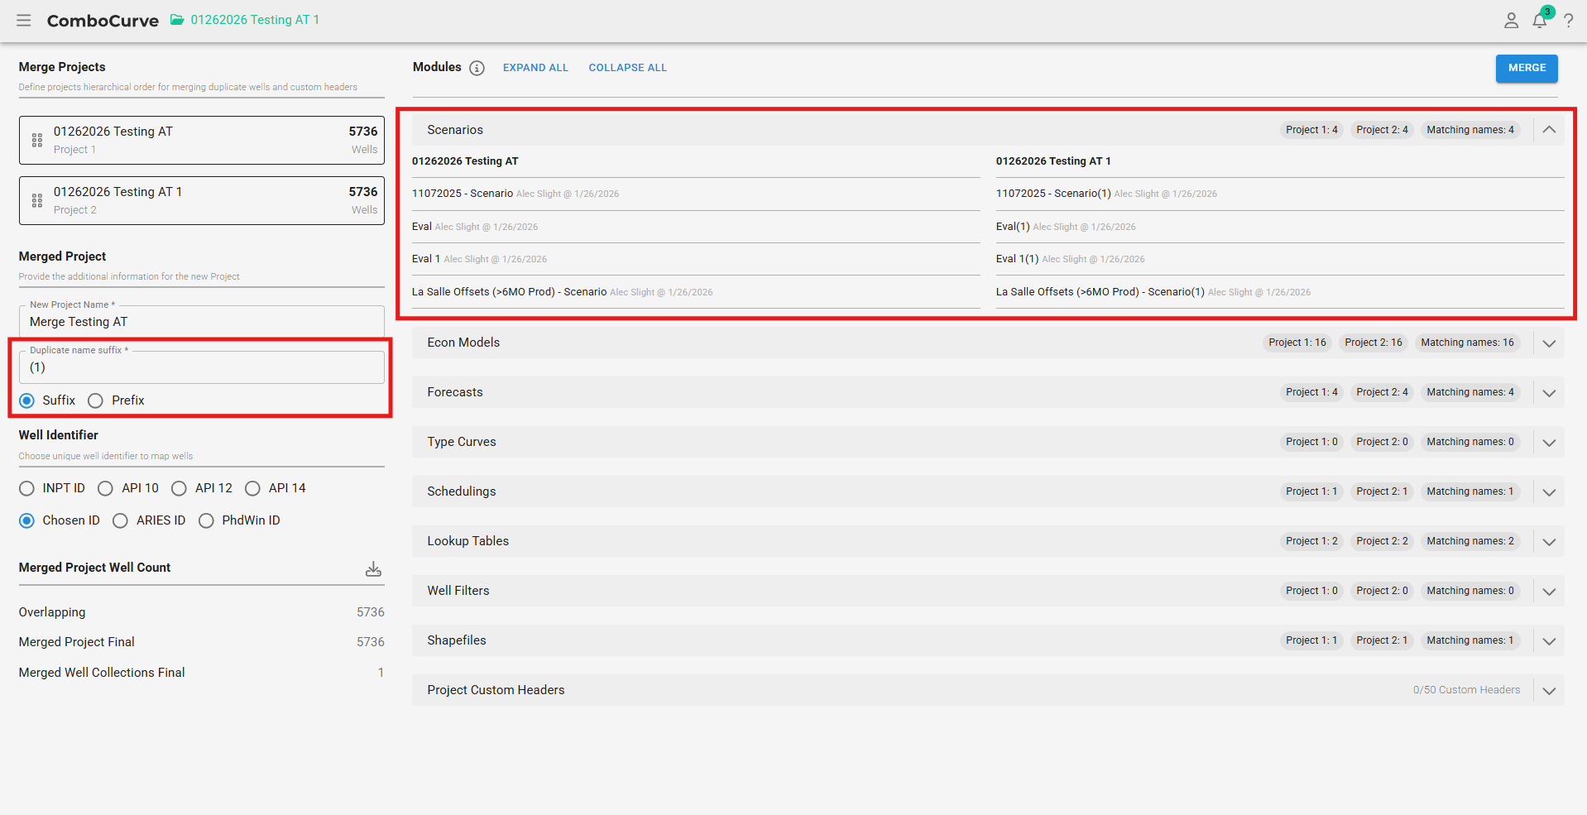The width and height of the screenshot is (1587, 815).
Task: Open the hamburger navigation menu
Action: coord(23,20)
